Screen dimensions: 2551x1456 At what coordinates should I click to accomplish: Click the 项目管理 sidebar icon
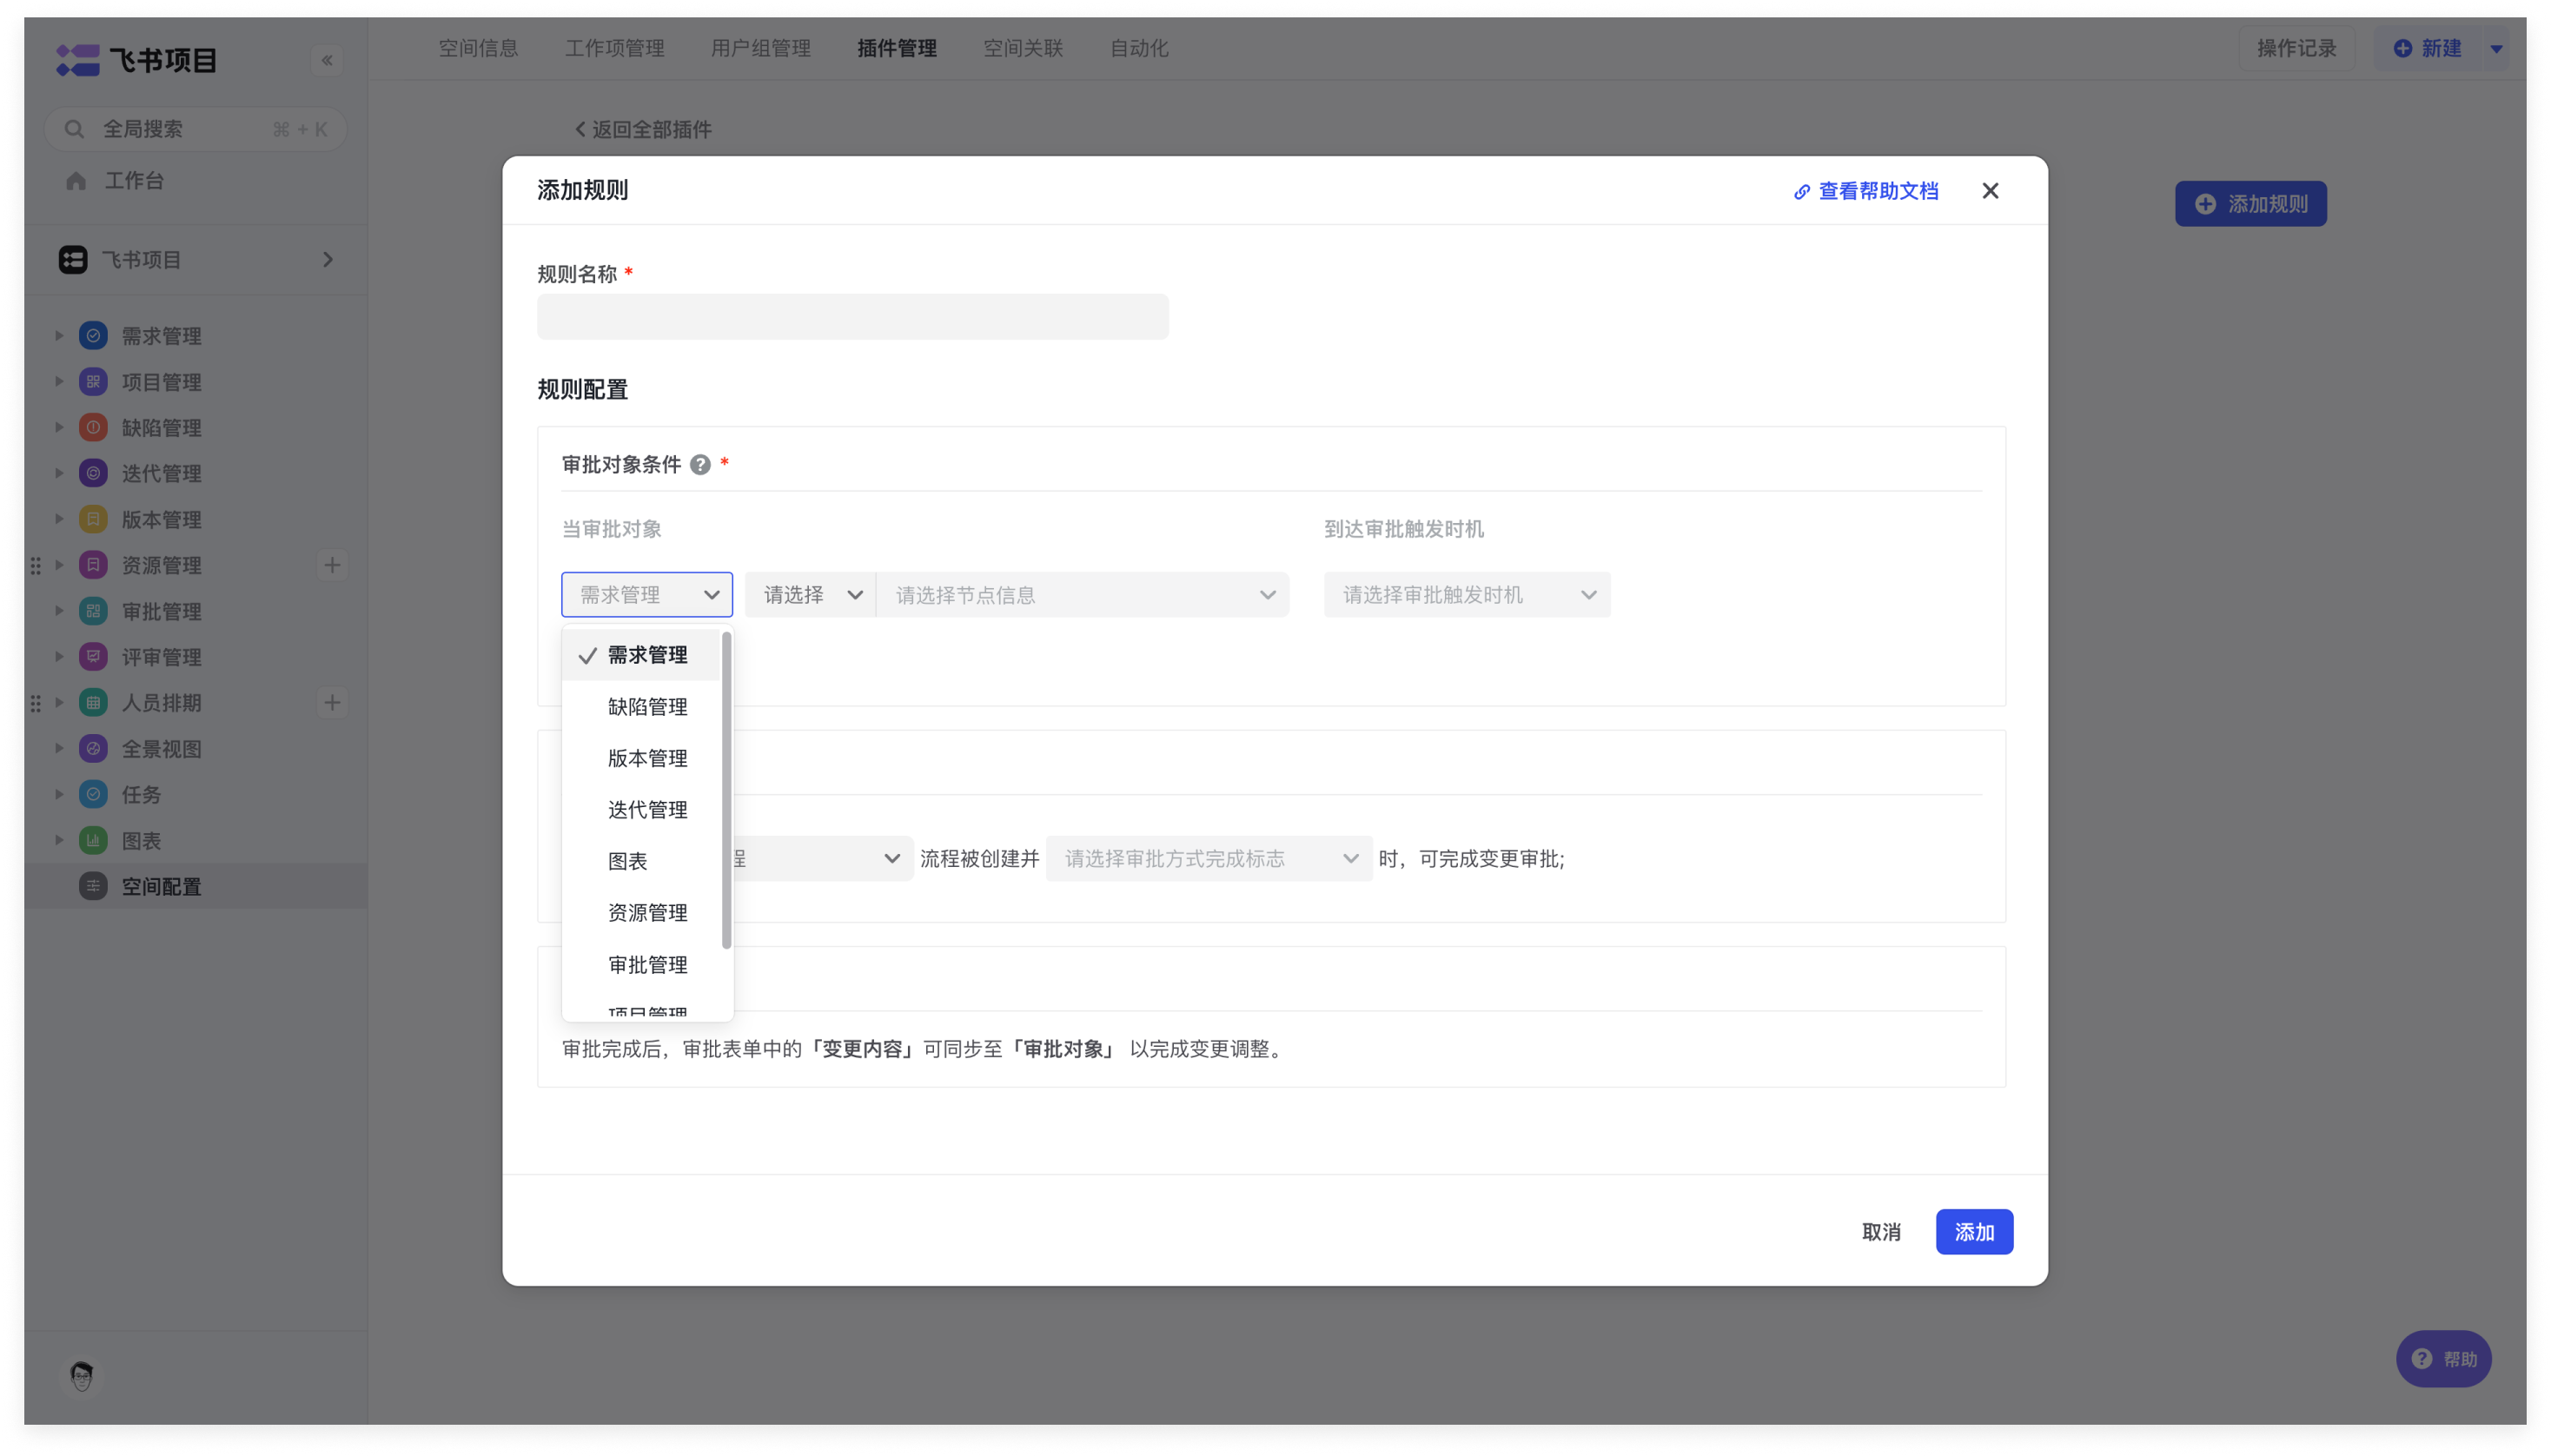tap(93, 382)
